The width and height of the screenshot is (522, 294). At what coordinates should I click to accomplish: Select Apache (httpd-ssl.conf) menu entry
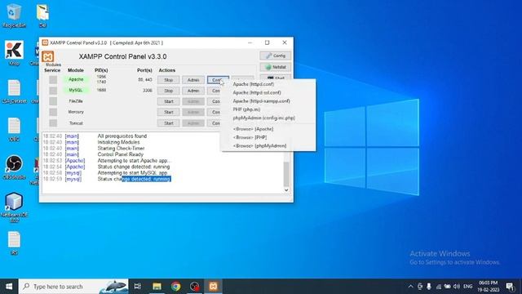click(x=268, y=92)
